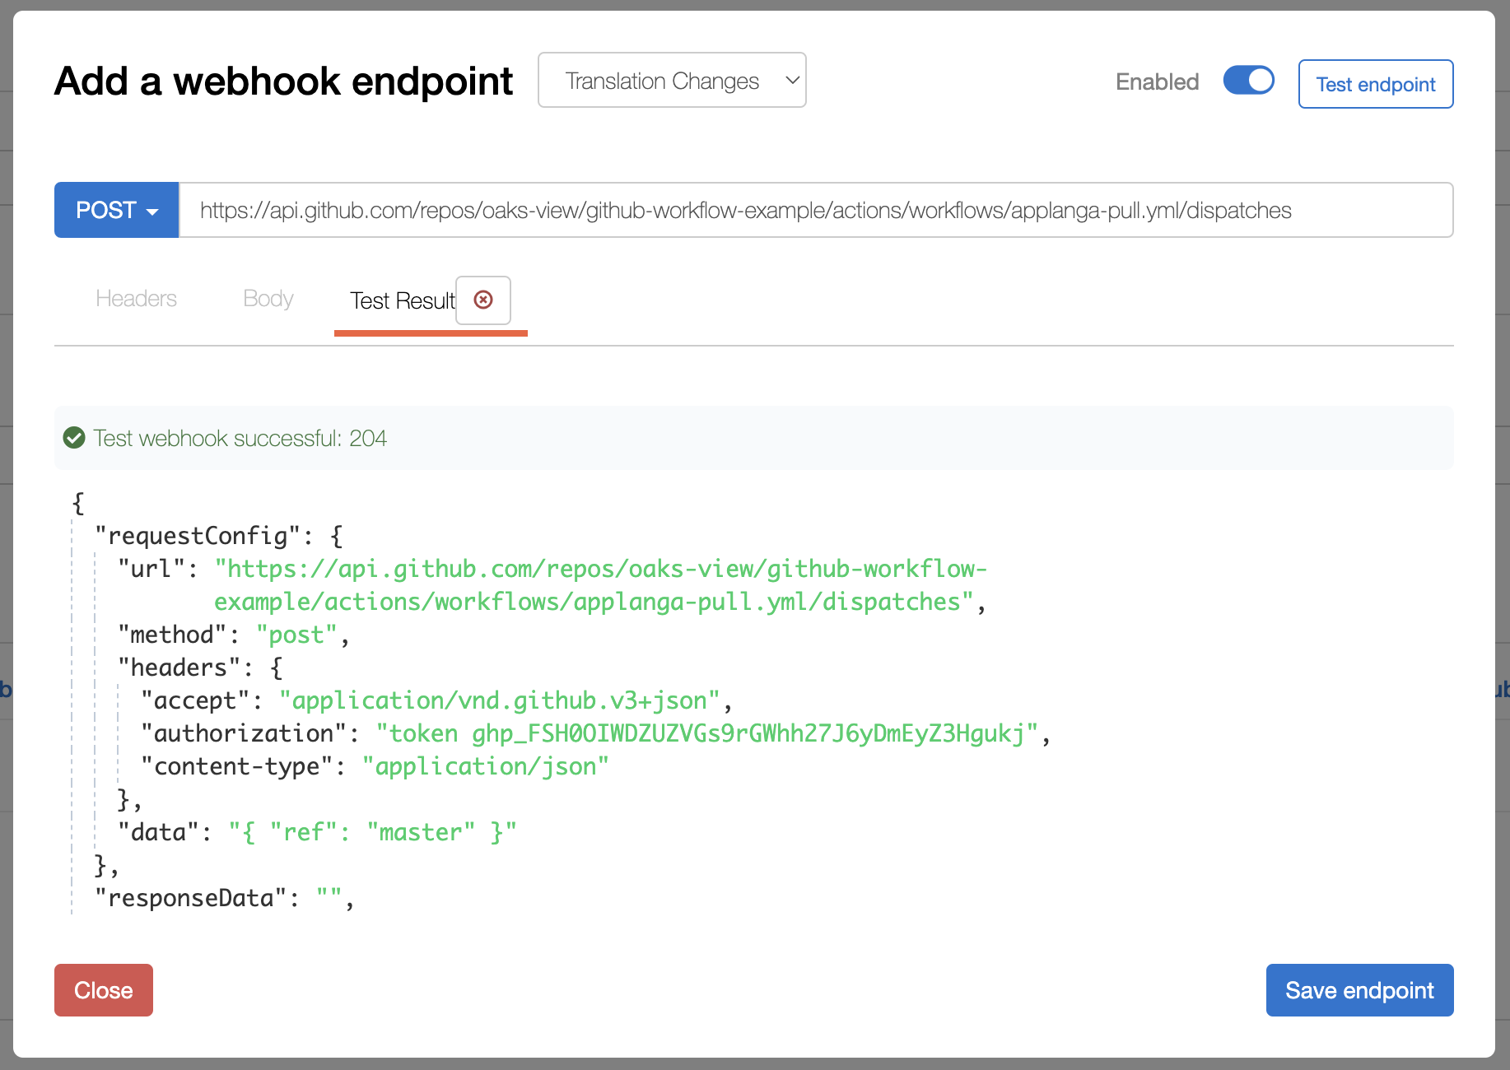1510x1070 pixels.
Task: Open the Translation Changes event dropdown
Action: 672,80
